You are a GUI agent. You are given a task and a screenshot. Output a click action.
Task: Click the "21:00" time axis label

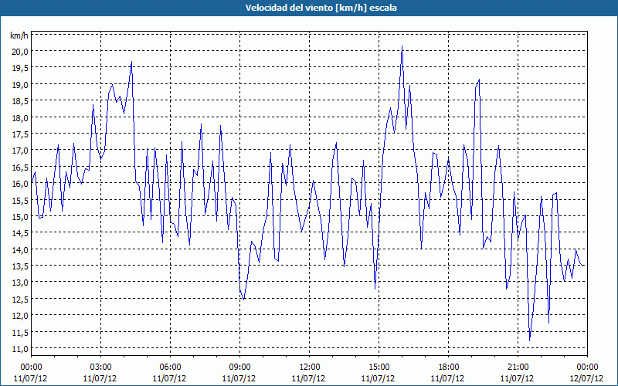click(518, 367)
